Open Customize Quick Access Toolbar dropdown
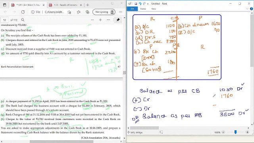The height and width of the screenshot is (143, 254). click(148, 4)
